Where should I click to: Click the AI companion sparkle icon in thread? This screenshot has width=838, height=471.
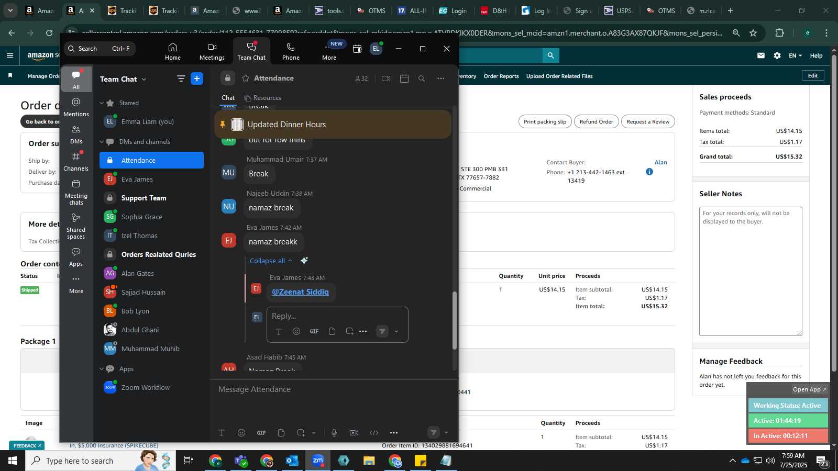(304, 261)
